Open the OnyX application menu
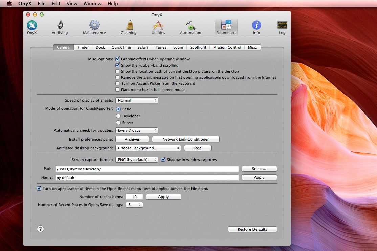This screenshot has width=377, height=251. click(25, 4)
